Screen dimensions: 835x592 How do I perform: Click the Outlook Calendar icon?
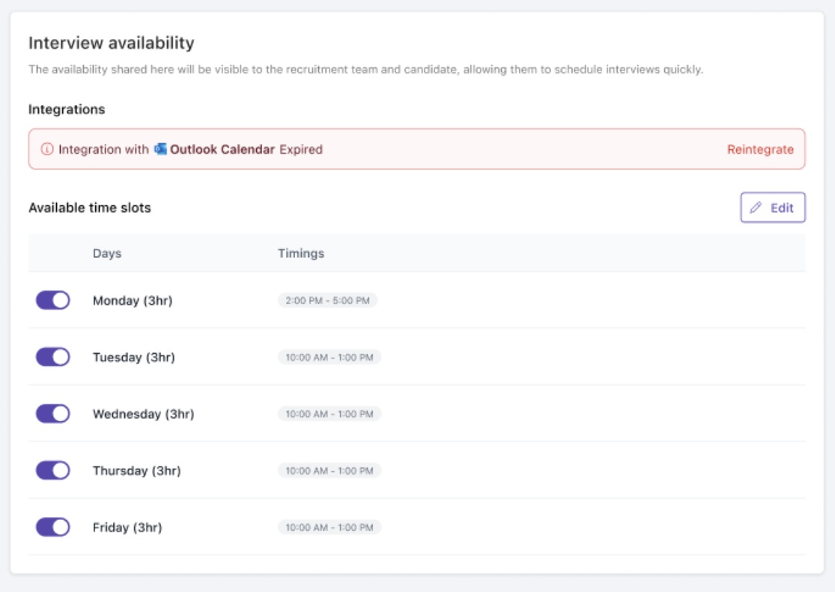pyautogui.click(x=160, y=149)
